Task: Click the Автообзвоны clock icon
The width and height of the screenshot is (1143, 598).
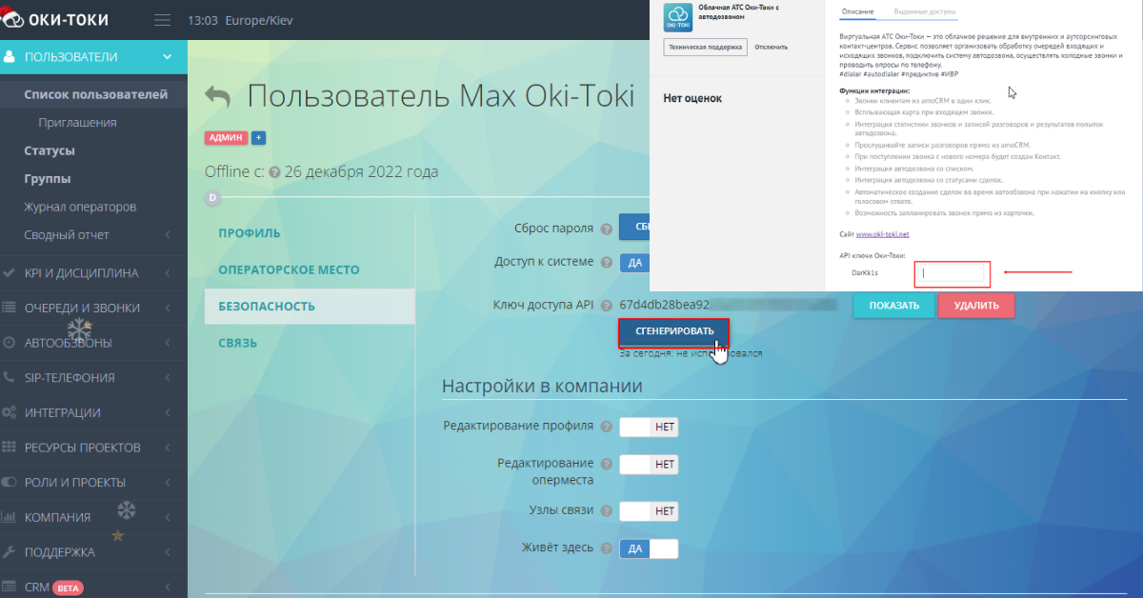Action: coord(10,342)
